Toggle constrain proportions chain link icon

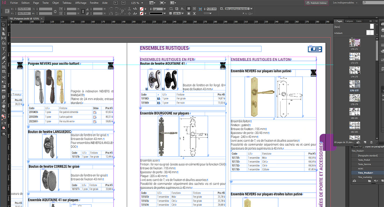83,11
